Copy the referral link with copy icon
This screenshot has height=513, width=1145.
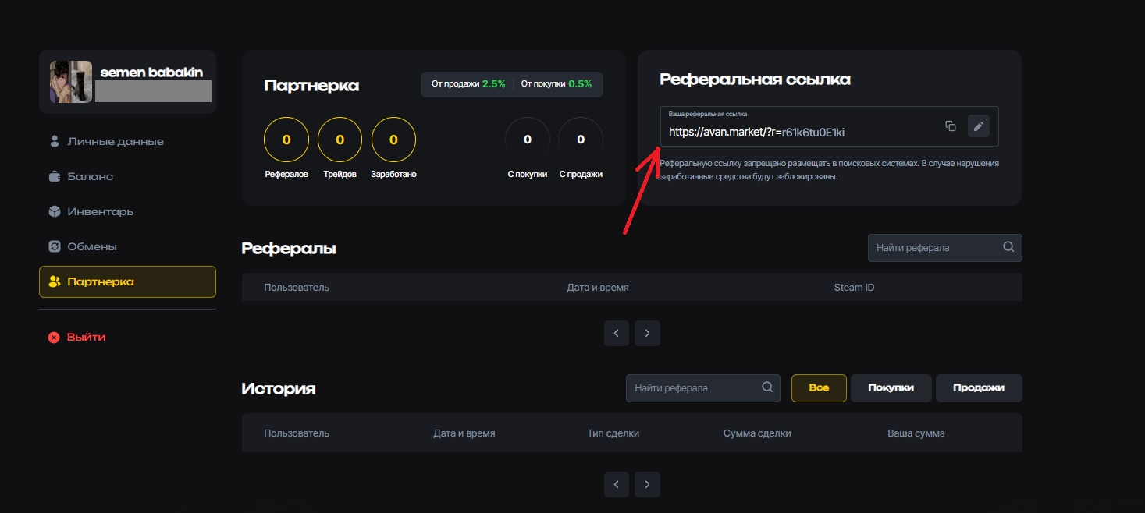950,126
